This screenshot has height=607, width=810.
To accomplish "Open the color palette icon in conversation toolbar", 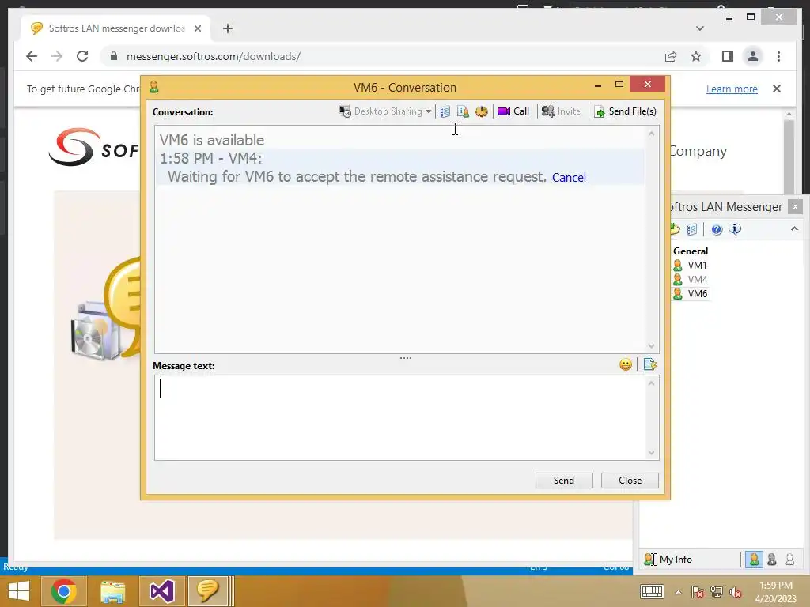I will tap(482, 111).
